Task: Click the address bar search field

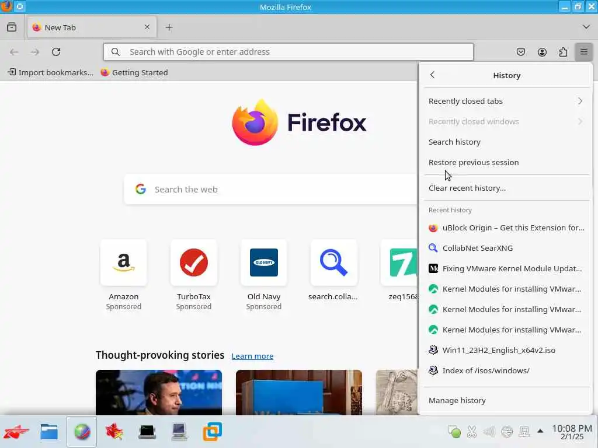Action: [x=288, y=52]
